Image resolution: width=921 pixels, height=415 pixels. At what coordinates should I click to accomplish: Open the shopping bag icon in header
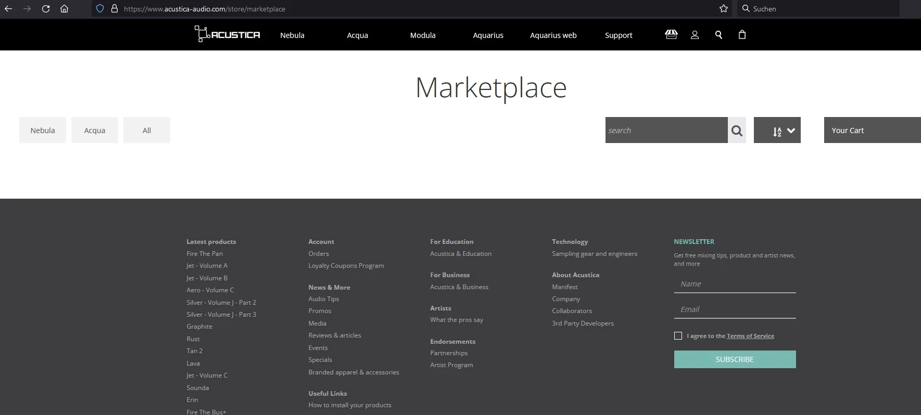(x=742, y=35)
